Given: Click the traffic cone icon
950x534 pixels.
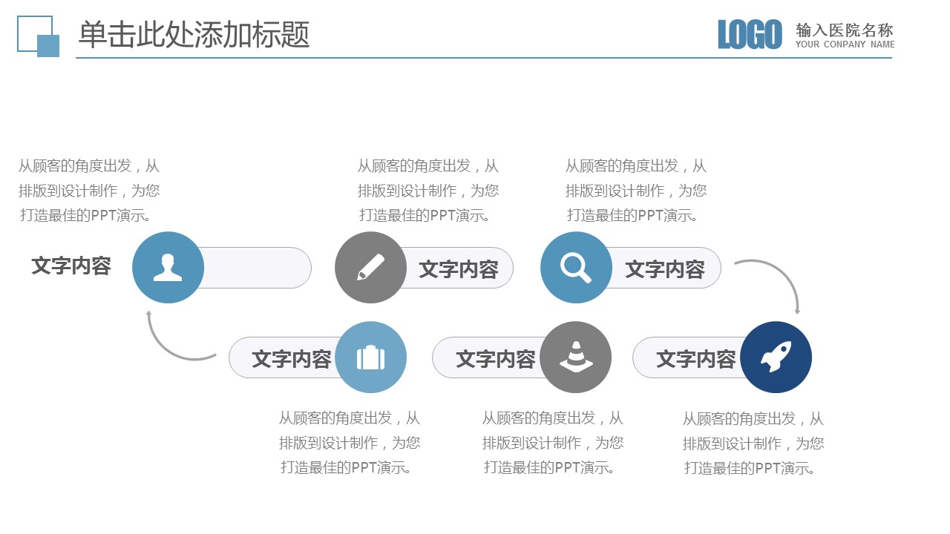Looking at the screenshot, I should 575,357.
